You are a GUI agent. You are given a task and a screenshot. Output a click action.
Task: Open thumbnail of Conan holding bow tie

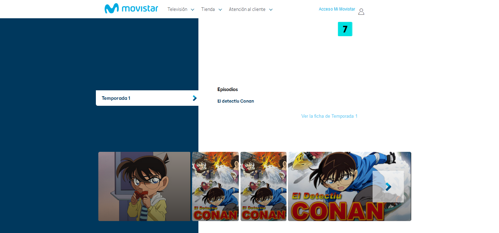click(144, 186)
